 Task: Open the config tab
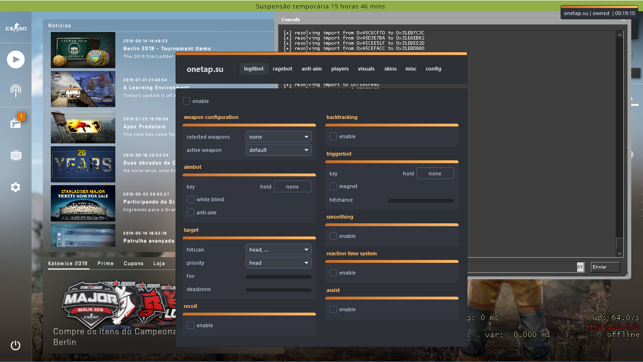coord(434,69)
